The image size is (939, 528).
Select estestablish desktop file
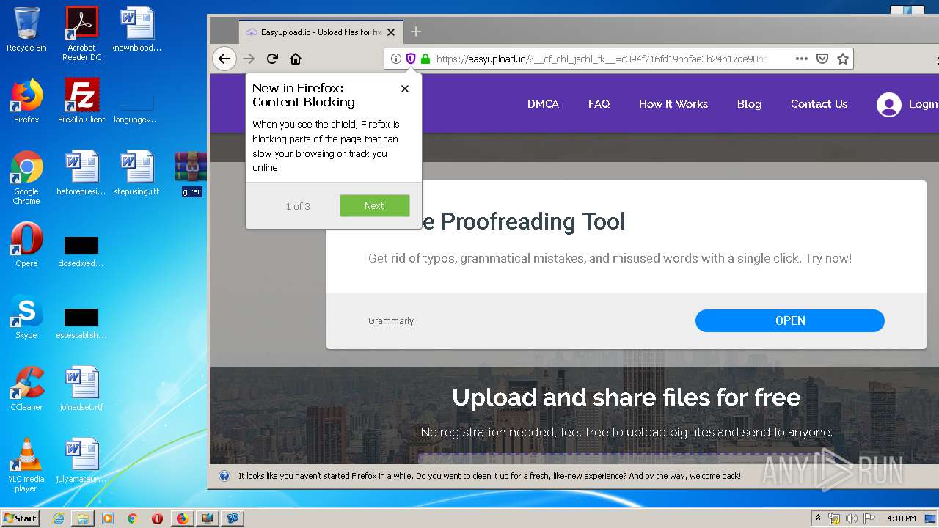[81, 323]
